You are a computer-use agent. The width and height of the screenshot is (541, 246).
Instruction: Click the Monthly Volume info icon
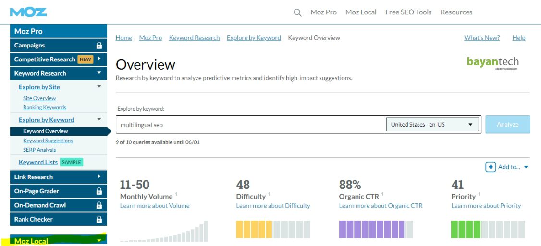pos(176,194)
